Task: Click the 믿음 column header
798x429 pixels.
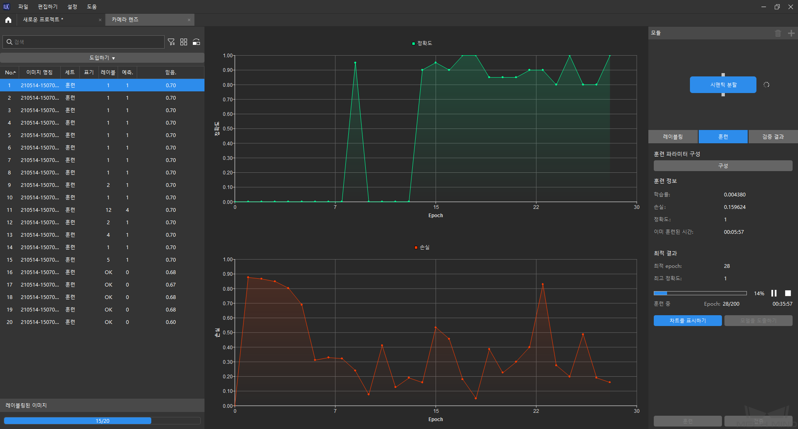Action: (x=171, y=72)
